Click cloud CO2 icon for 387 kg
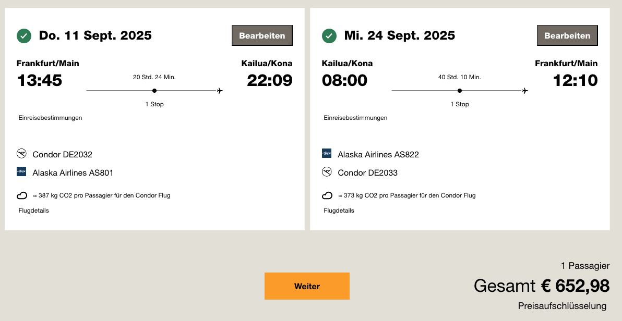622x321 pixels. (x=22, y=195)
